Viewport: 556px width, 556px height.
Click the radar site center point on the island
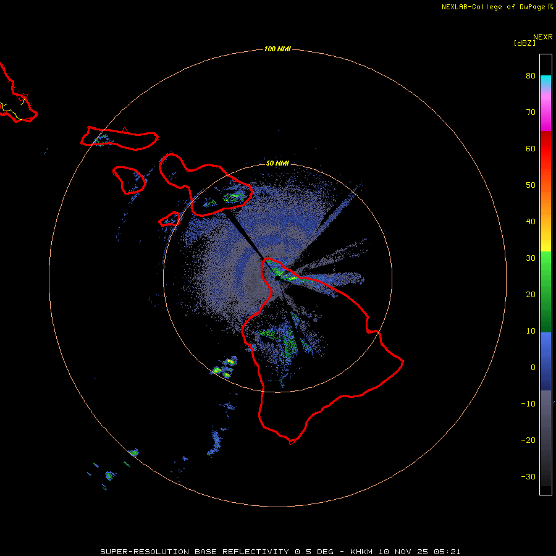coord(277,279)
